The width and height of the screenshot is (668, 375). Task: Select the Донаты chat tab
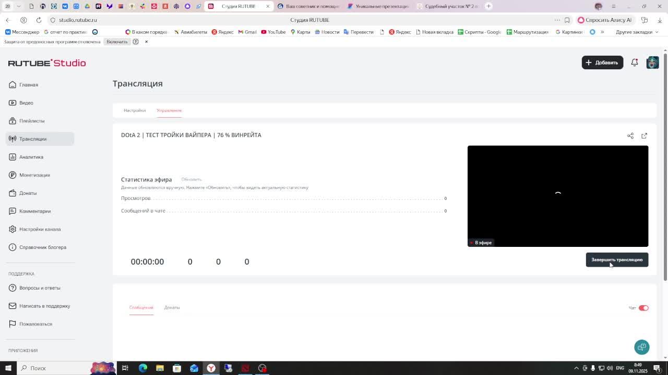[172, 307]
